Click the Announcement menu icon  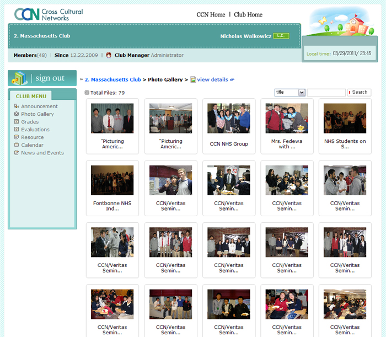click(x=17, y=106)
